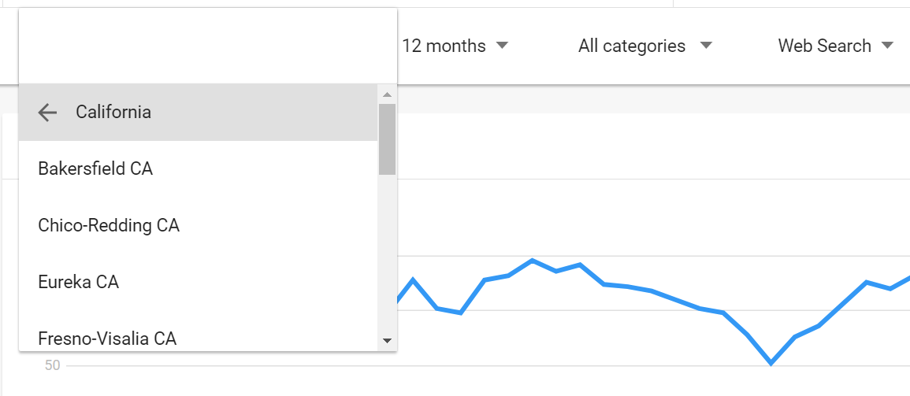Click the triangle arrow beside Web Search
The height and width of the screenshot is (396, 910).
(x=887, y=45)
